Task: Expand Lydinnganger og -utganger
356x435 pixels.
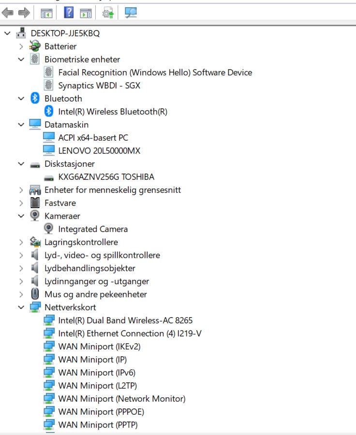Action: click(21, 281)
